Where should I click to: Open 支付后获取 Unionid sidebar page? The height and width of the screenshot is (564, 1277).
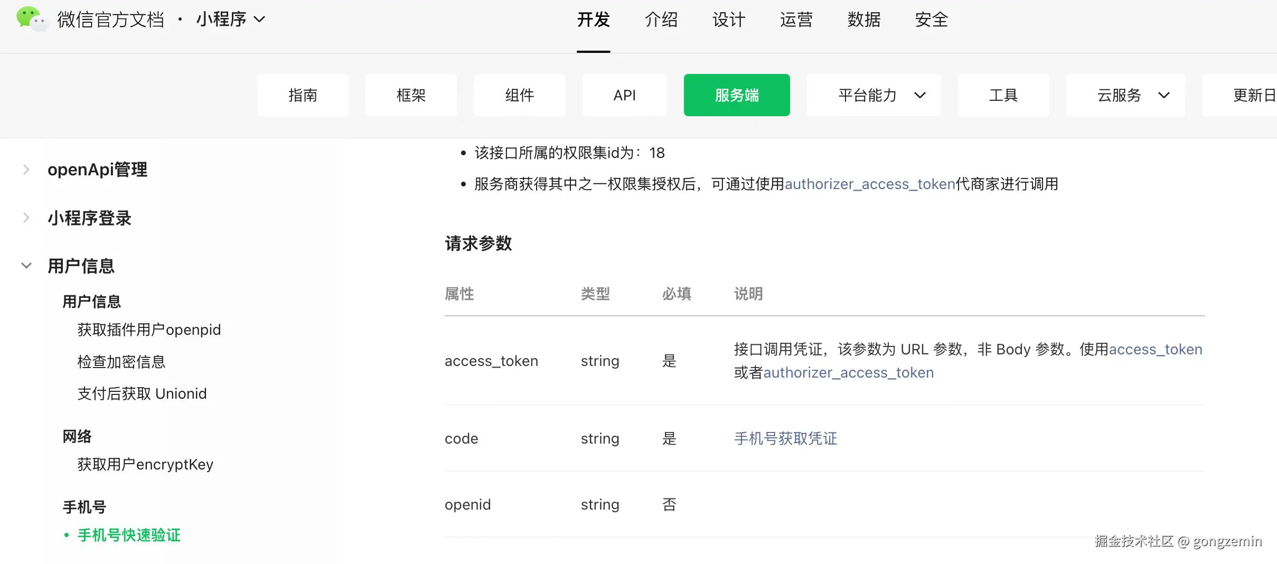pyautogui.click(x=142, y=393)
